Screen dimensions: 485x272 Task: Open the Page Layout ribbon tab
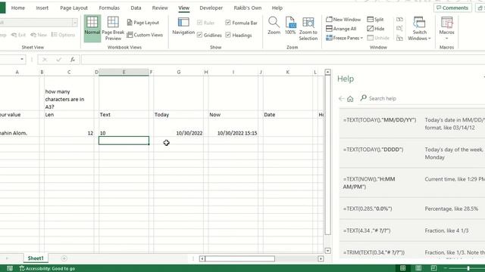tap(74, 8)
